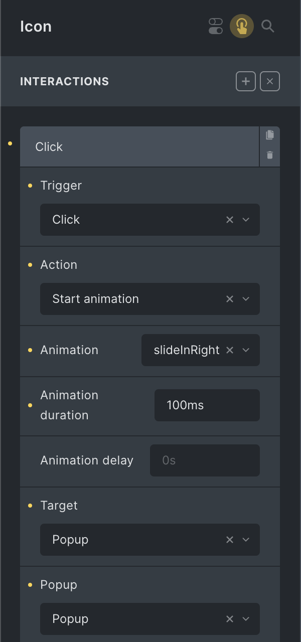301x642 pixels.
Task: Open the interactions hand-pointer panel icon
Action: pyautogui.click(x=242, y=27)
